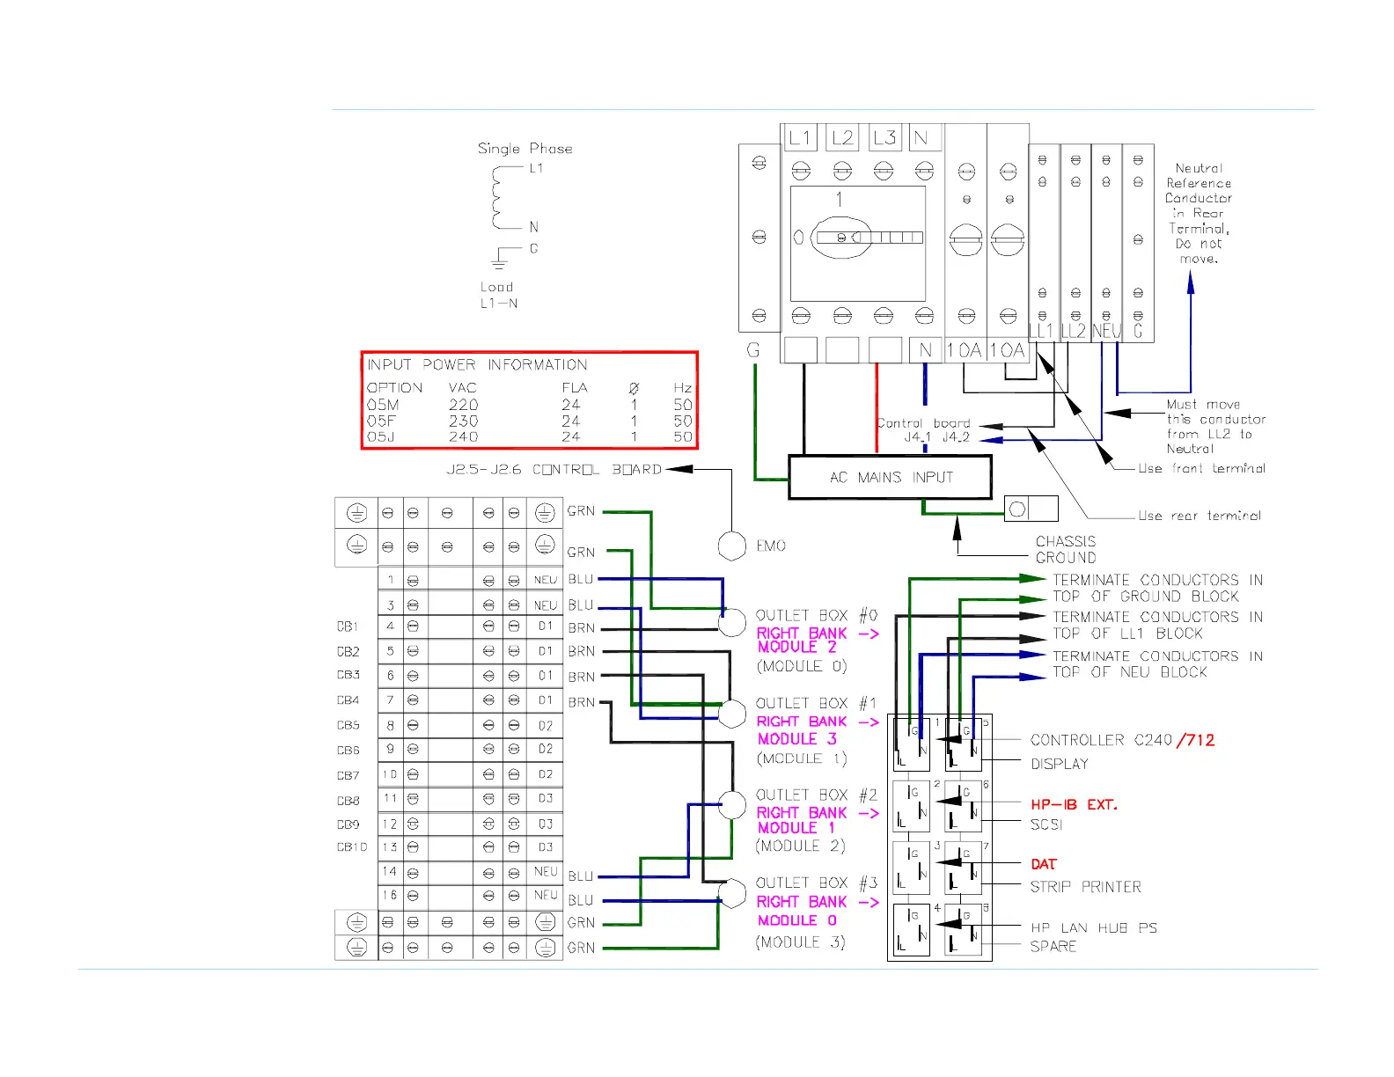1394x1077 pixels.
Task: Click the 'SPARE' label
Action: (1053, 946)
